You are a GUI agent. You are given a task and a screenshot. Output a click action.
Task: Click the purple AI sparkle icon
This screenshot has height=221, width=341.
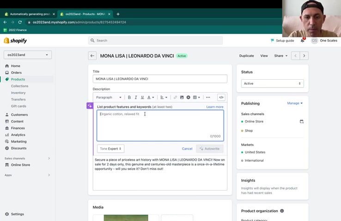click(x=90, y=106)
